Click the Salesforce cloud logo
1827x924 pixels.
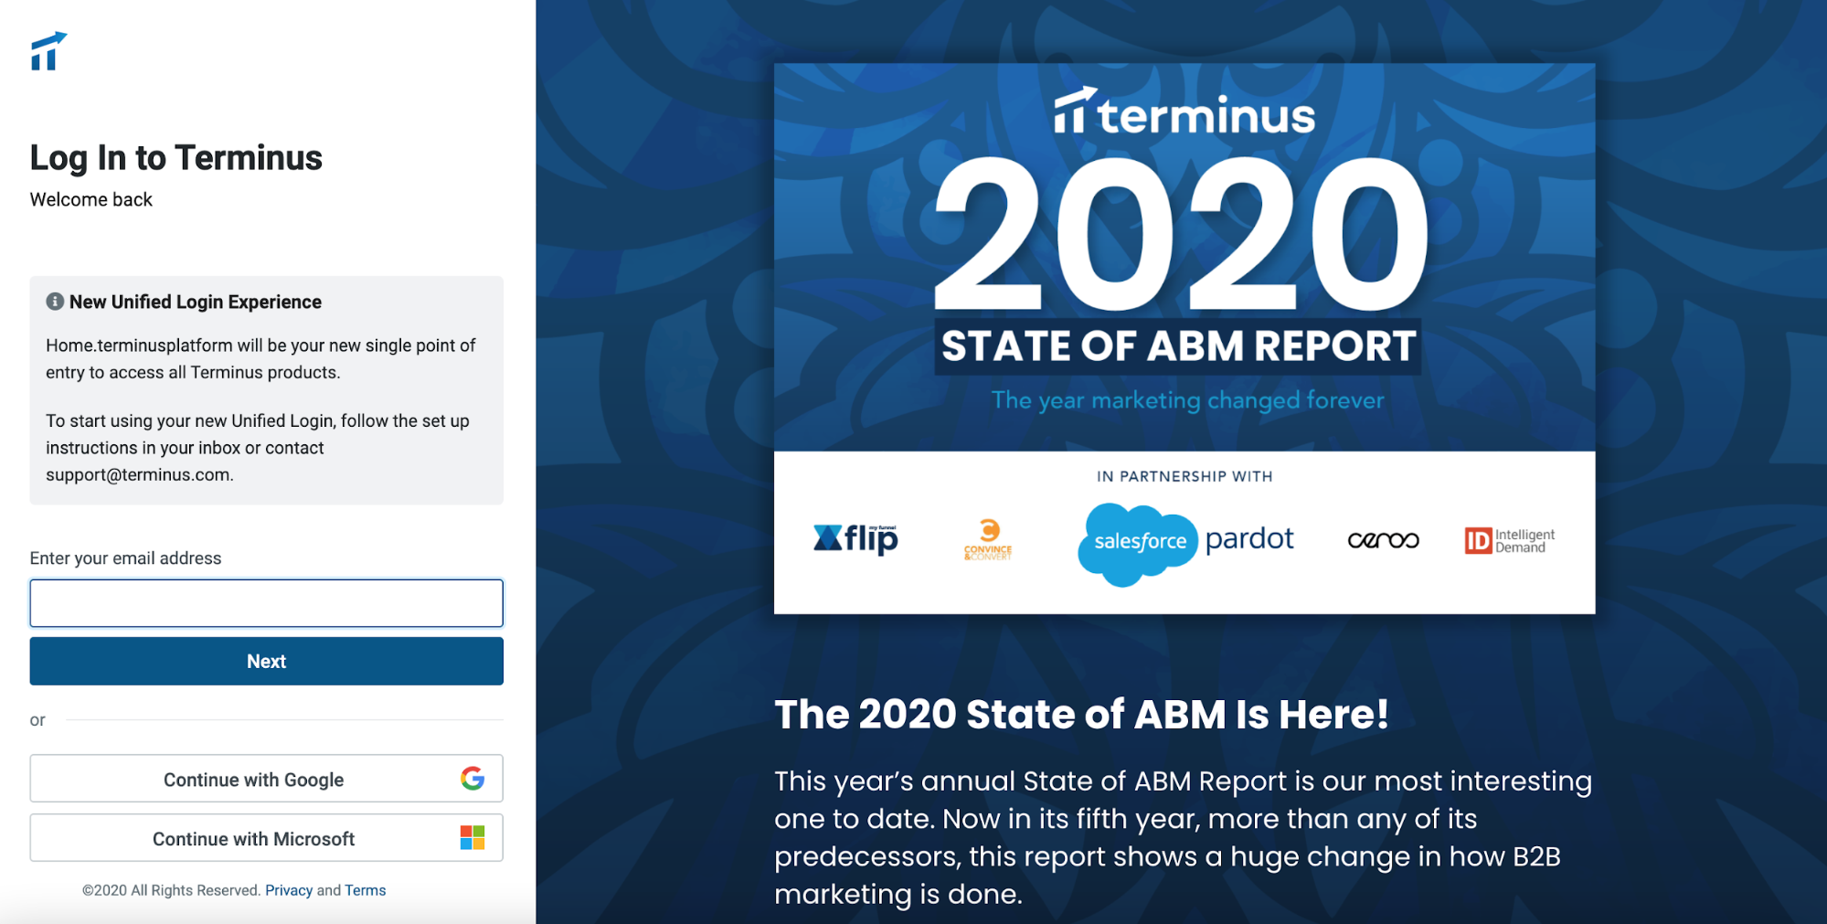pos(1138,543)
